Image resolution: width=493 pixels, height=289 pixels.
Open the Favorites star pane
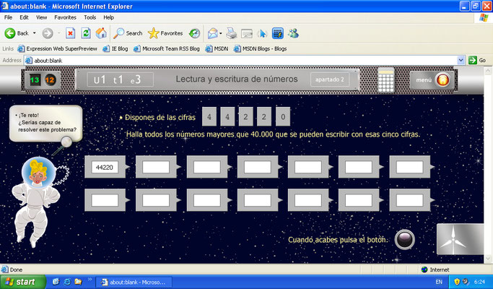165,33
